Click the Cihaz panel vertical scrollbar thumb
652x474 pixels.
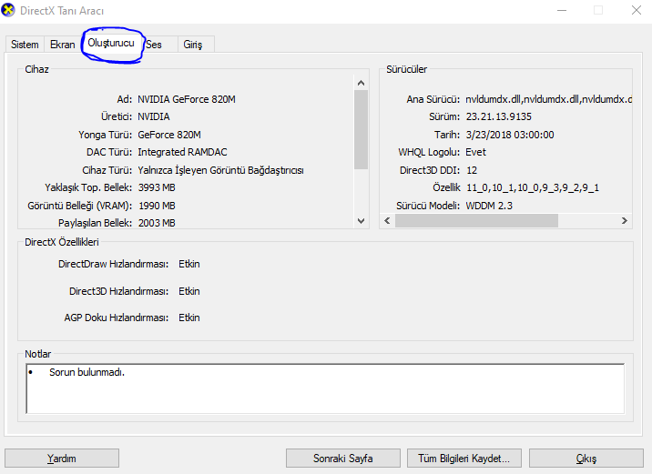tap(361, 129)
